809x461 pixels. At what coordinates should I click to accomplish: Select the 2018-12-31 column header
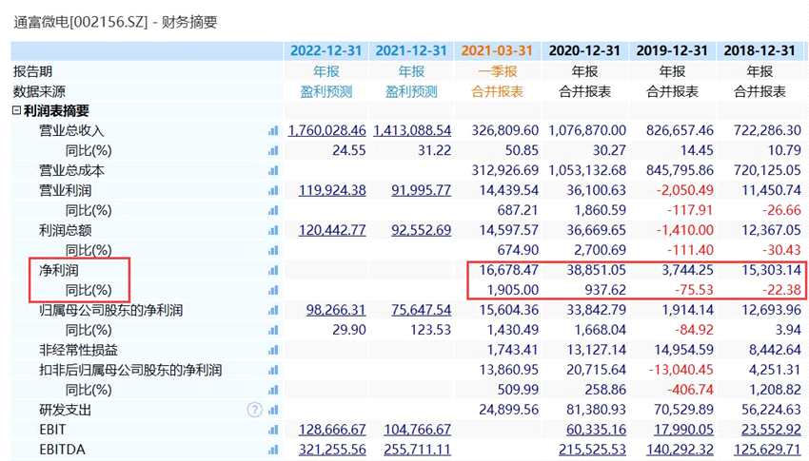[760, 50]
